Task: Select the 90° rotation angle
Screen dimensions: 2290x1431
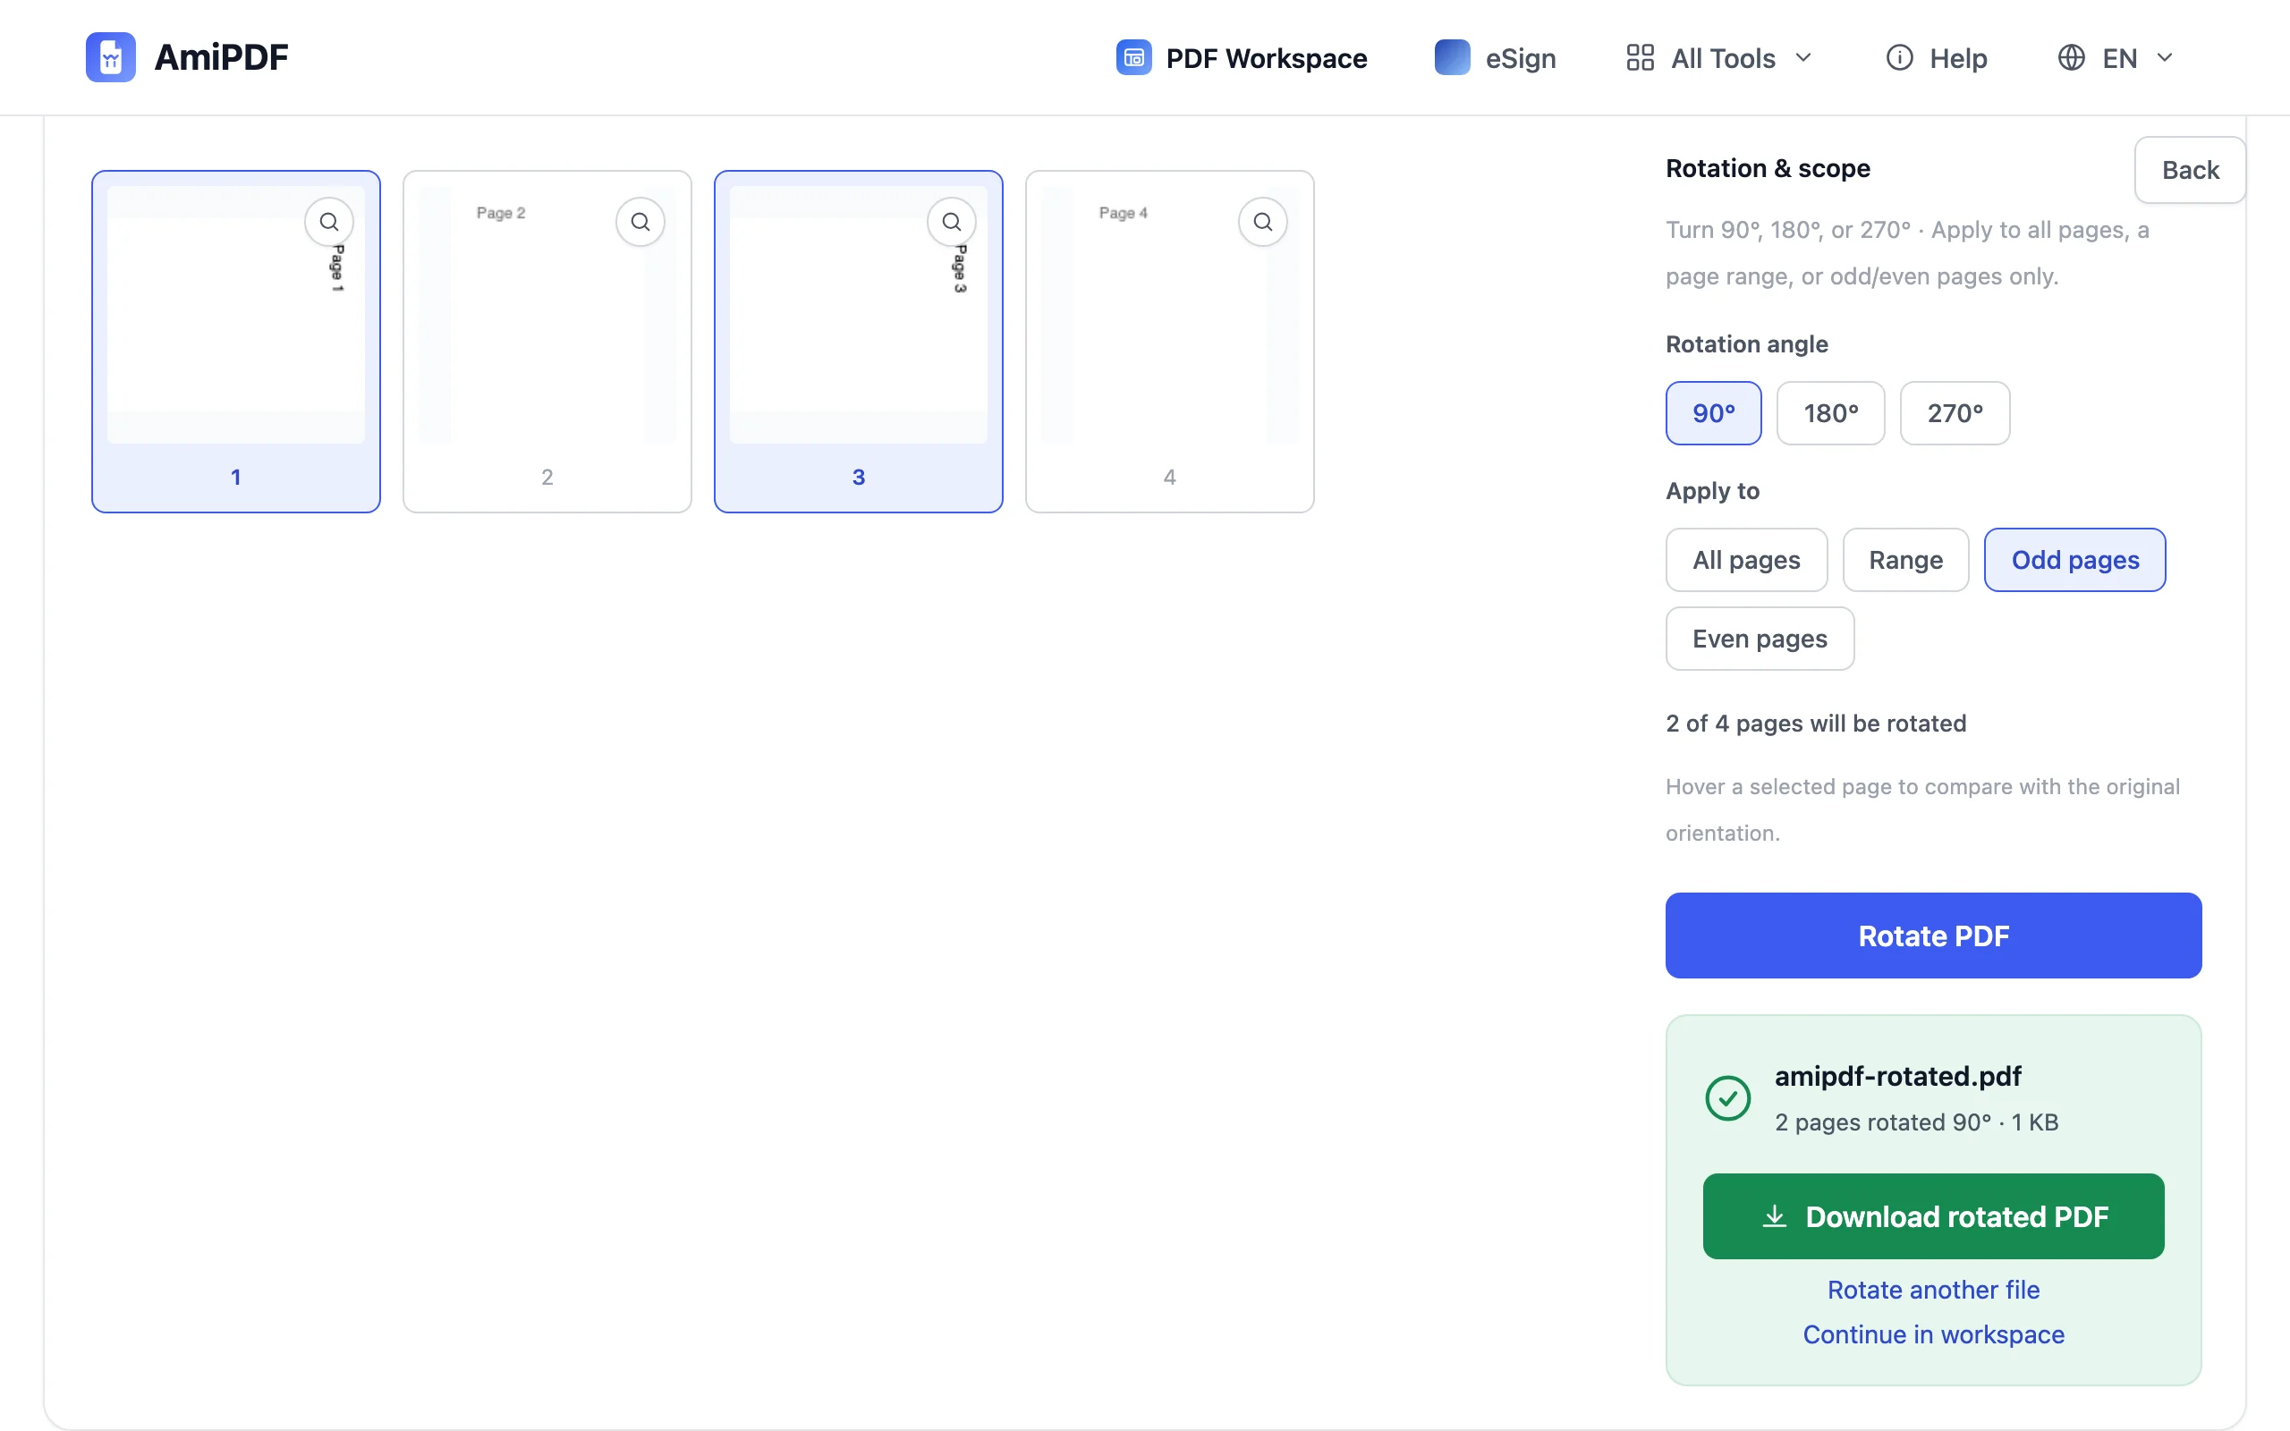Action: click(1714, 413)
